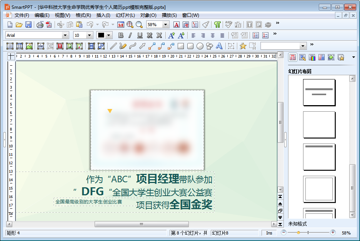Open the 播放(S) menu
The image size is (360, 241).
169,15
